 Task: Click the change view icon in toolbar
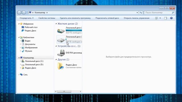click(x=157, y=18)
